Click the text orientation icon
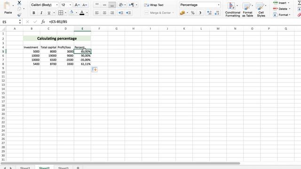The image size is (301, 169). (121, 5)
